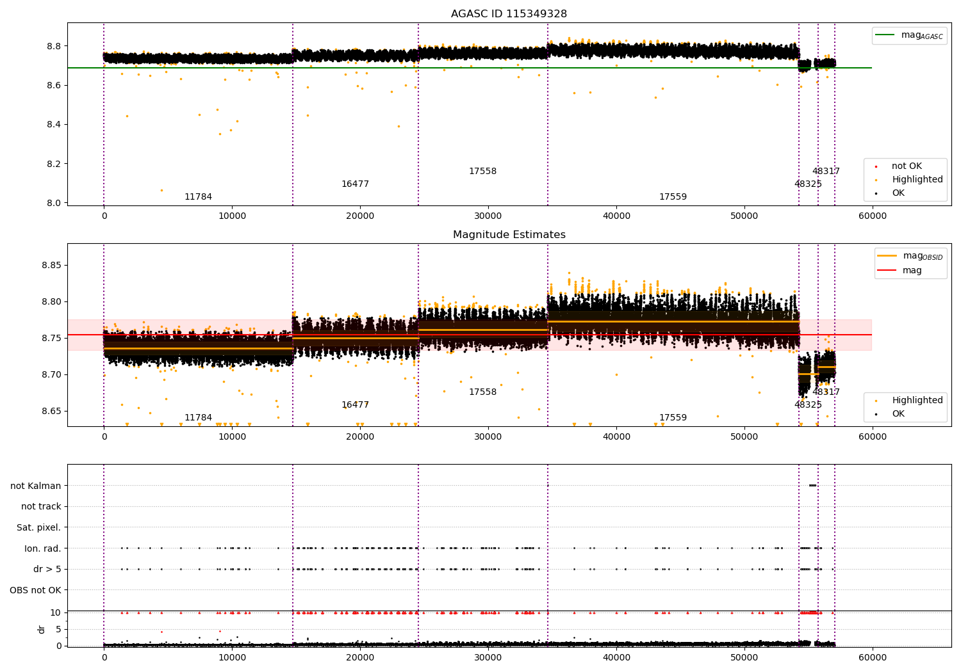Click the 8.85 y-axis tick in middle plot
Viewport: 961px width, 672px height.
tap(51, 266)
